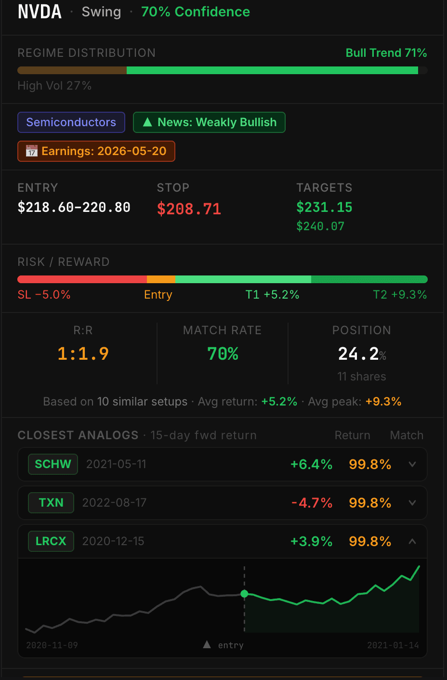447x680 pixels.
Task: Click the chart end date 2021-01-14
Action: point(393,645)
